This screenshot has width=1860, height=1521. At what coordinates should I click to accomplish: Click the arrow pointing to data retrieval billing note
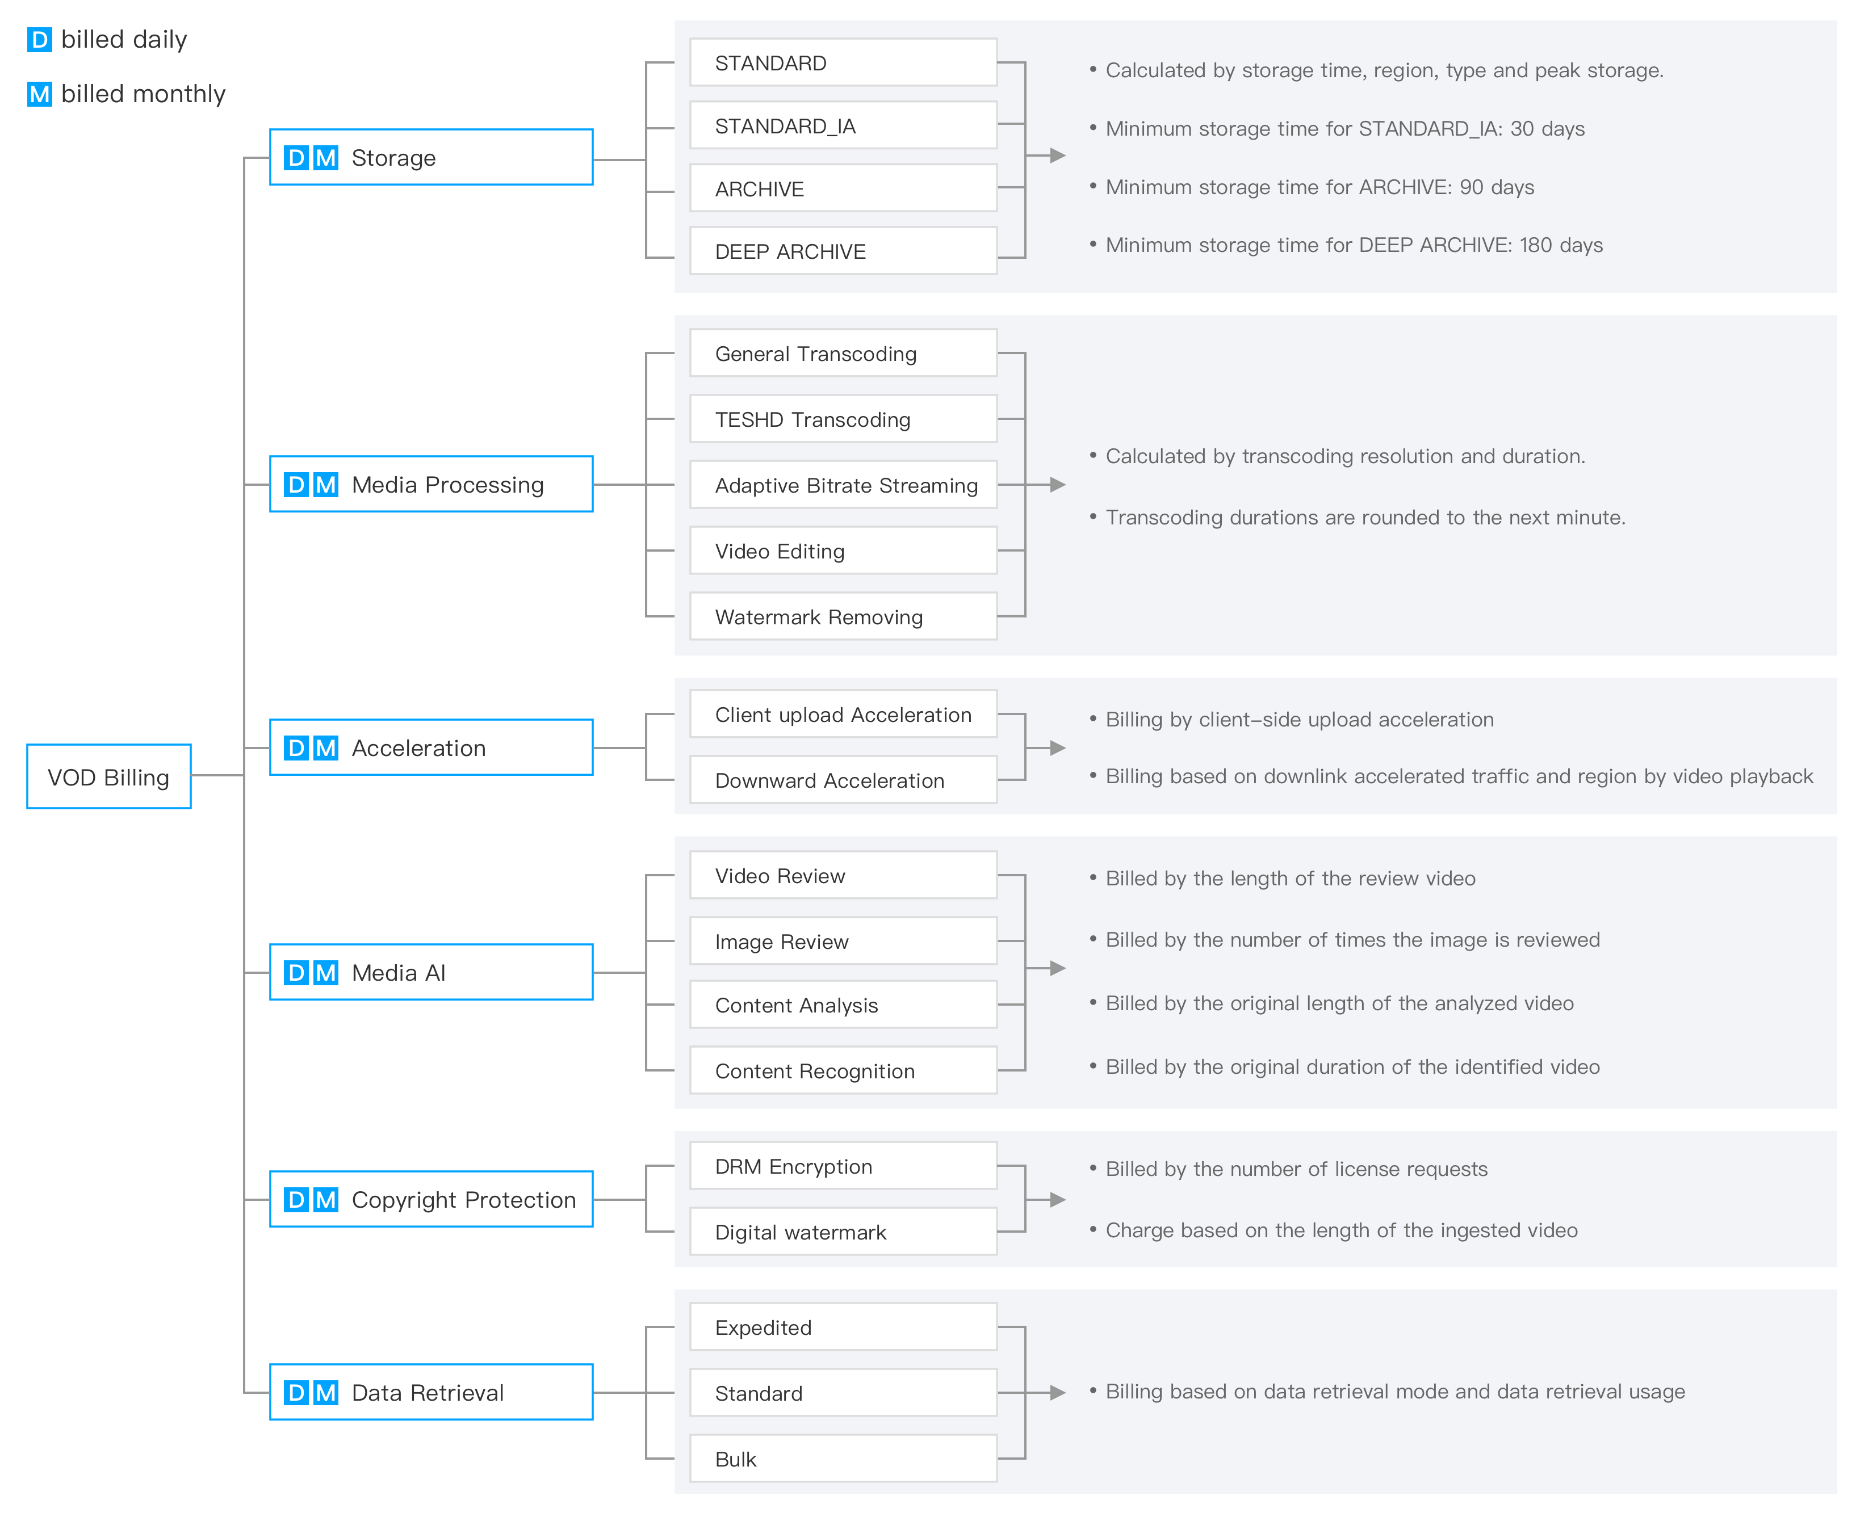tap(1057, 1392)
